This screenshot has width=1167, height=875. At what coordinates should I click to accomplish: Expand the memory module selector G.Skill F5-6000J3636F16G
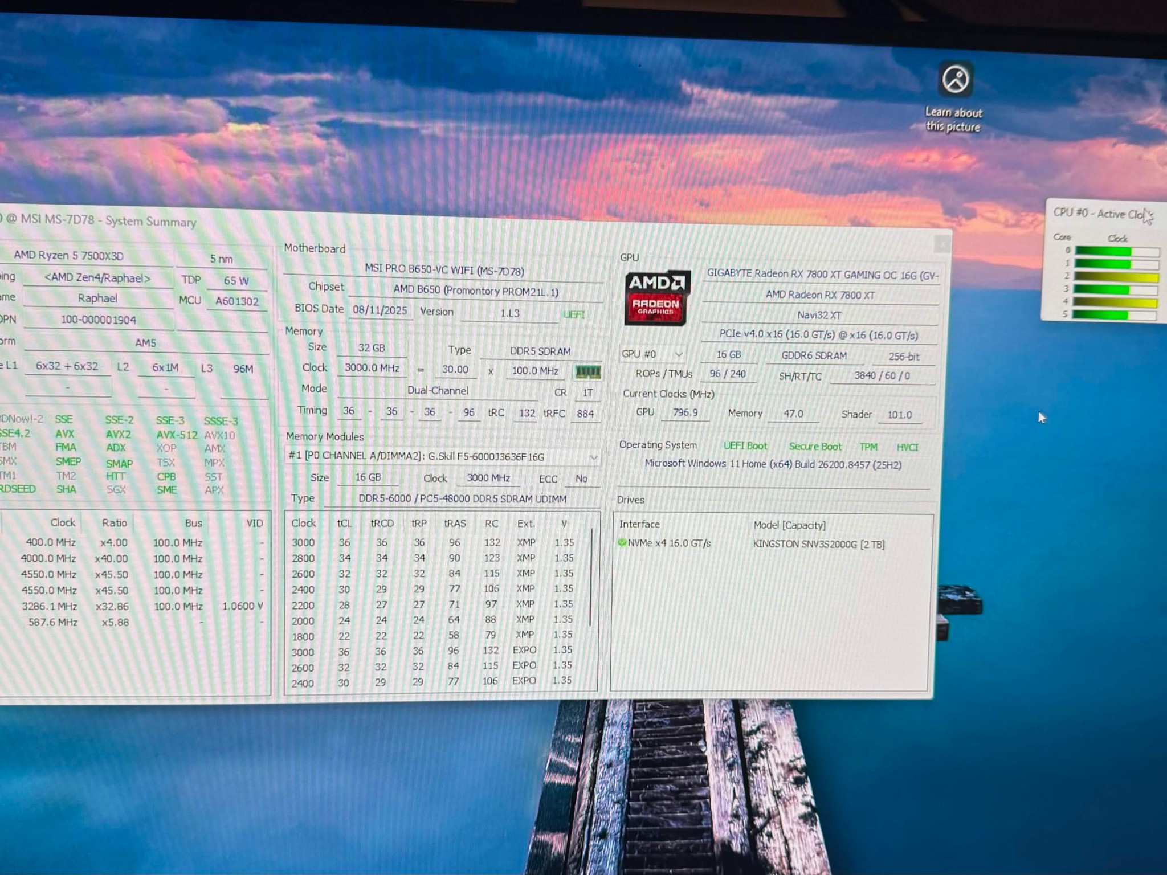[x=443, y=456]
